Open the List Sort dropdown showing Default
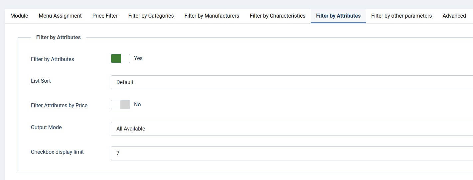 point(291,82)
